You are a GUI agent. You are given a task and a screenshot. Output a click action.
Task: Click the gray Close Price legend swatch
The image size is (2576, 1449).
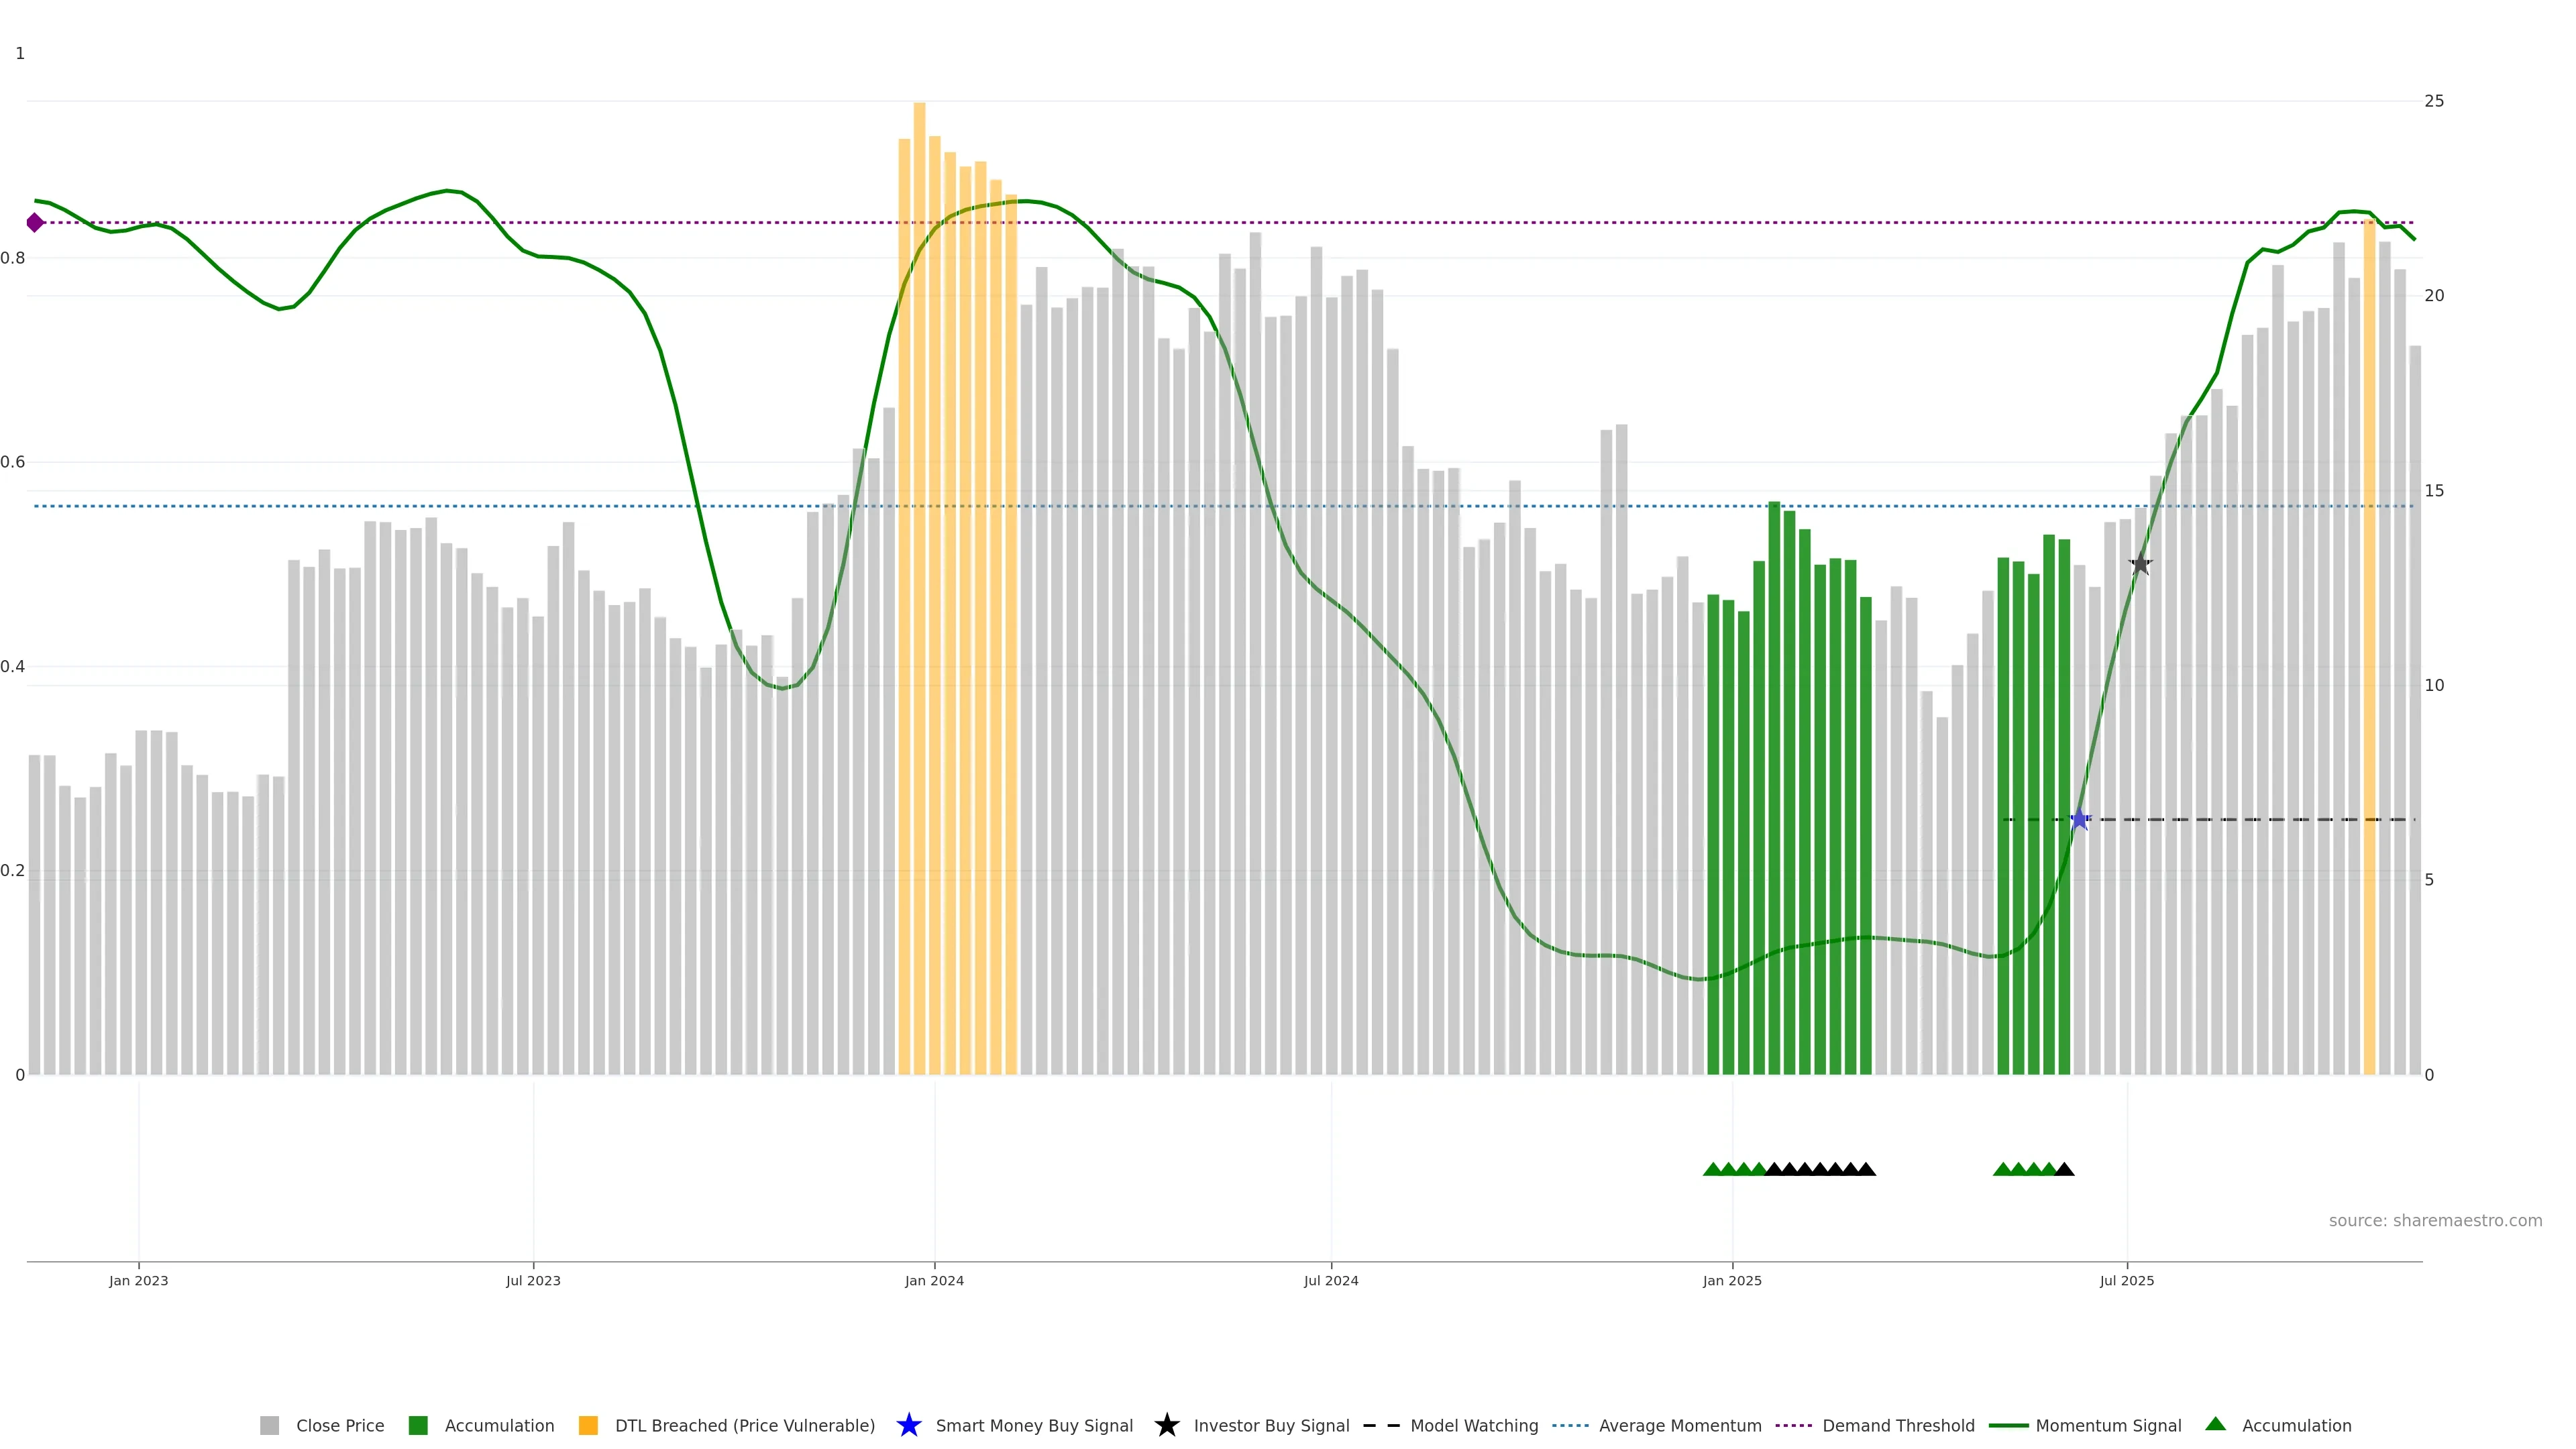pyautogui.click(x=270, y=1425)
